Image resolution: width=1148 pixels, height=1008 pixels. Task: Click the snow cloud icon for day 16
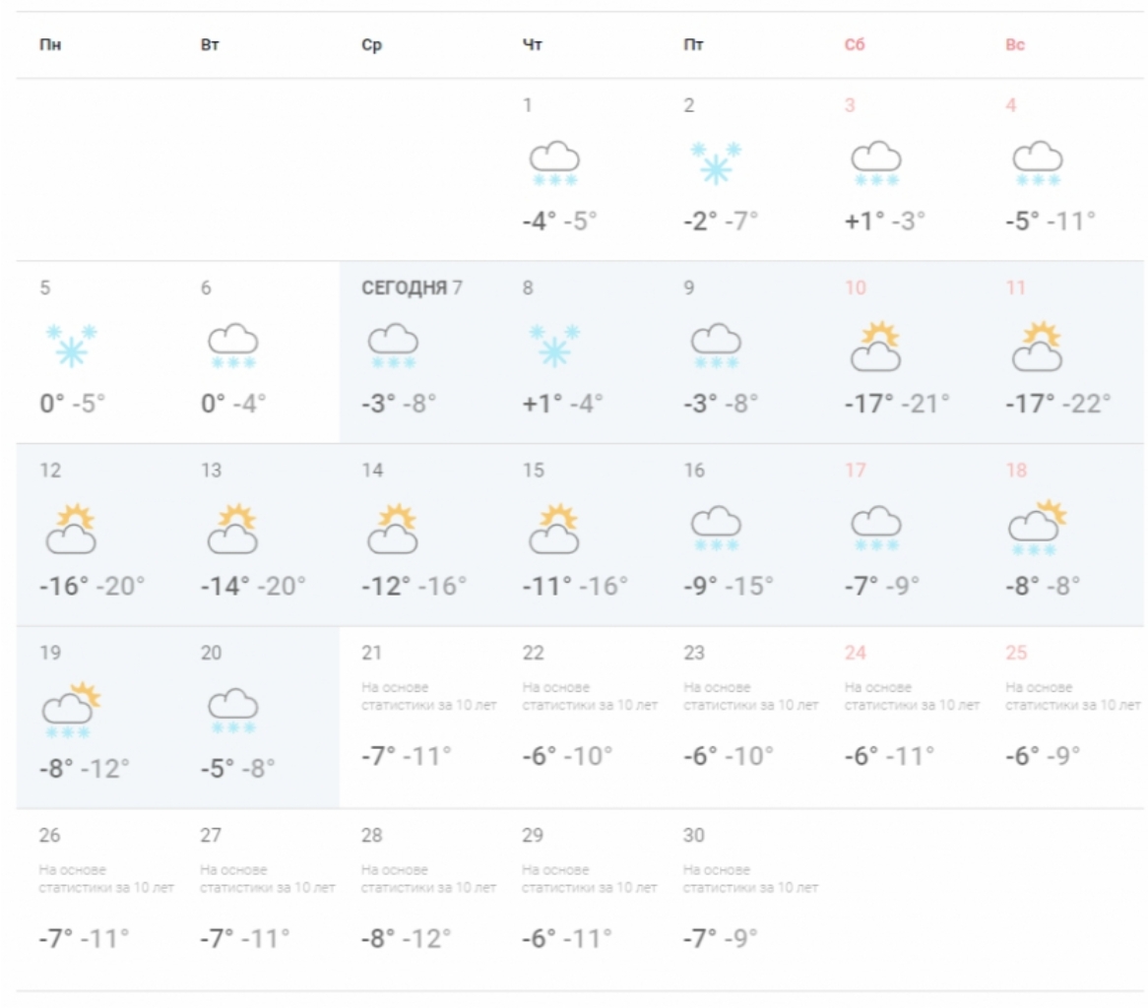(x=716, y=529)
